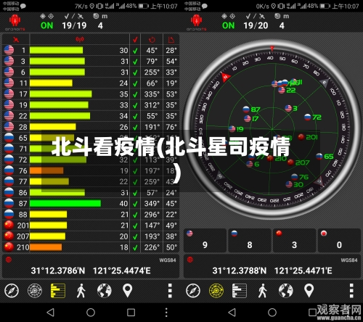This screenshot has height=322, width=363.
Task: Tap AndroiTS logo on right screen
Action: (x=197, y=22)
